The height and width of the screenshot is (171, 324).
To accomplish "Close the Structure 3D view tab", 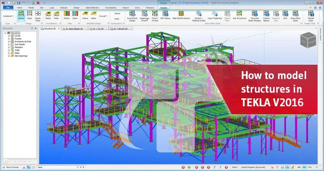I will 59,29.
